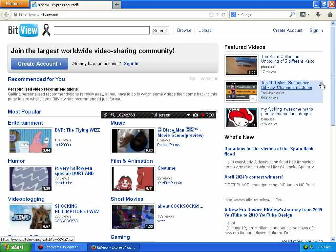Image resolution: width=336 pixels, height=252 pixels.
Task: Click the Bandicam camera screenshot icon
Action: coord(196,115)
